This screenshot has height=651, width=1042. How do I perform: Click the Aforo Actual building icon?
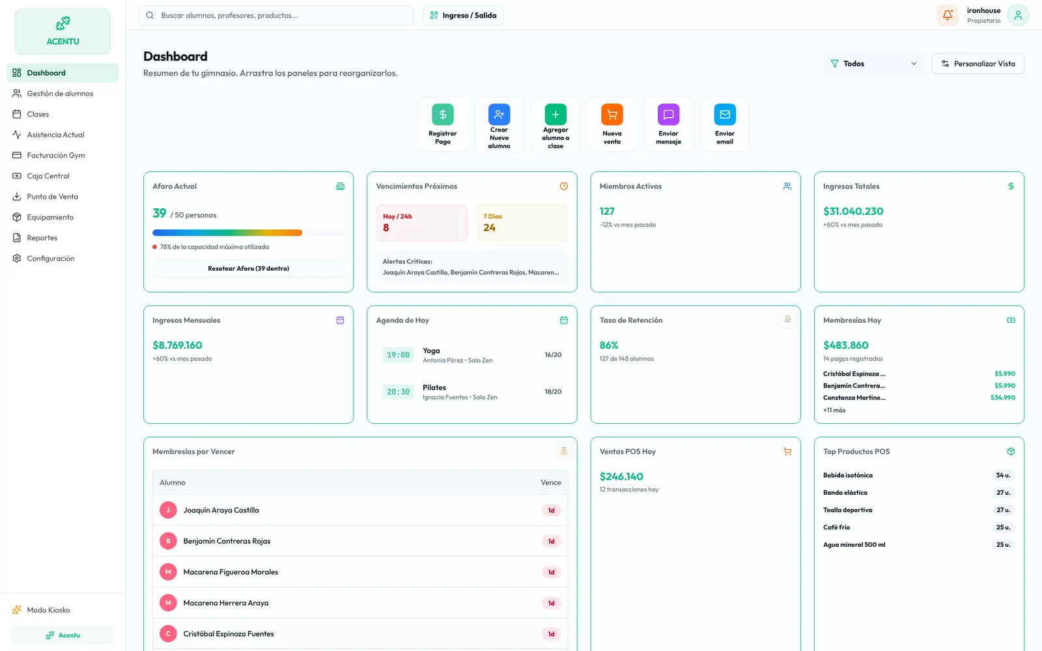[340, 186]
